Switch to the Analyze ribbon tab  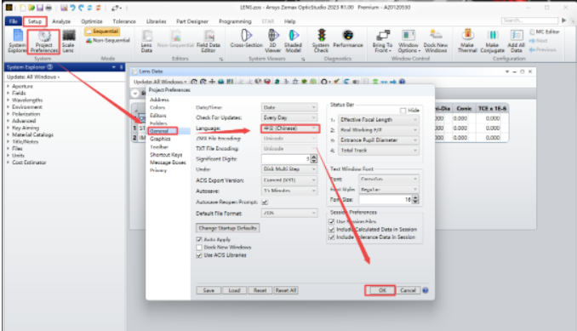tap(61, 21)
